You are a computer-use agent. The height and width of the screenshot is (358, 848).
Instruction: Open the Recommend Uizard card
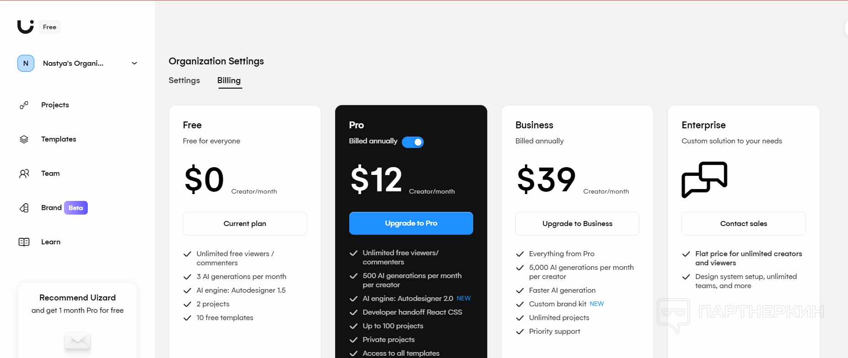point(78,304)
